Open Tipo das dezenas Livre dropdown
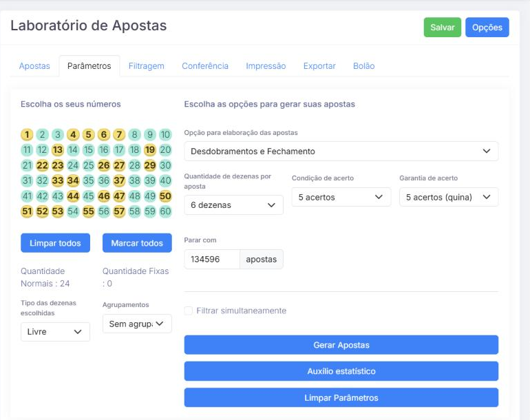Screen dimensions: 530x420 point(56,332)
